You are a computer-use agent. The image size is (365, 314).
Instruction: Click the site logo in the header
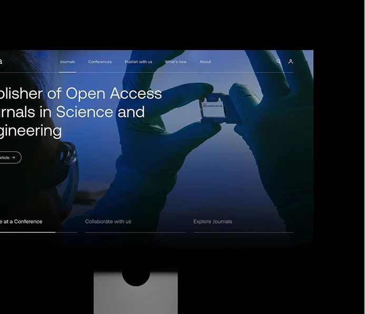1,62
